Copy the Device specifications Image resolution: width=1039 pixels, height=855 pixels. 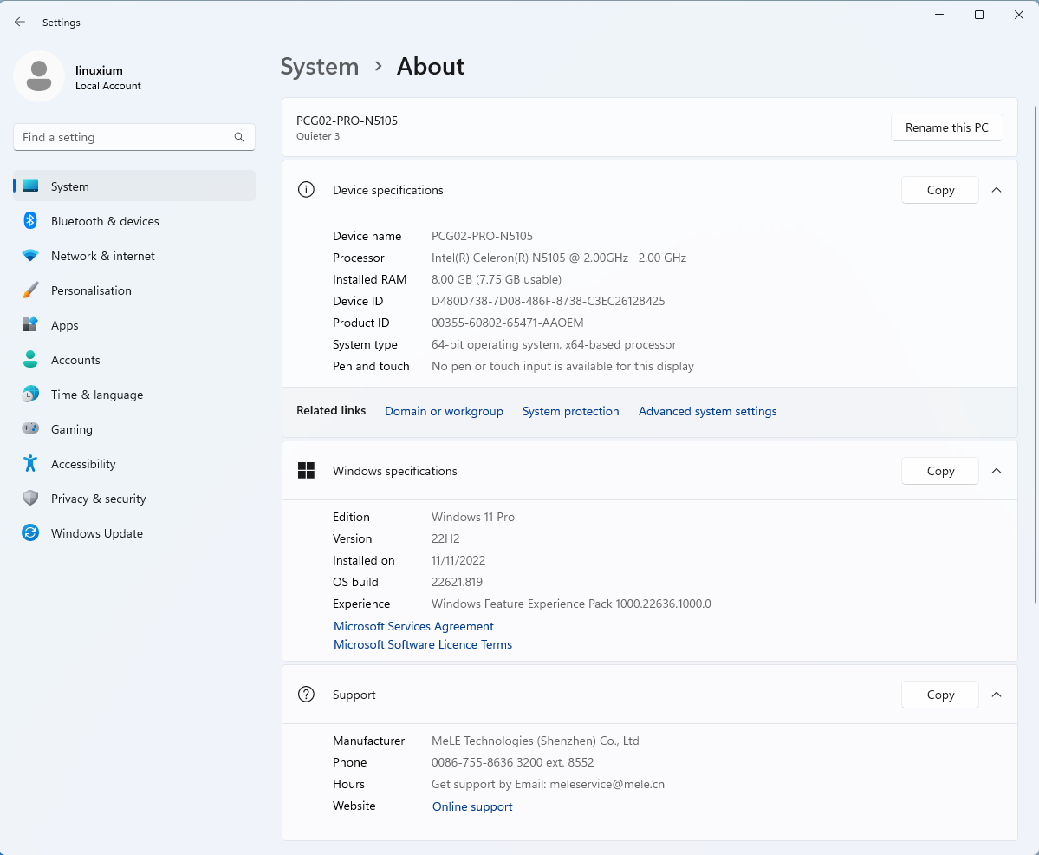pyautogui.click(x=939, y=190)
